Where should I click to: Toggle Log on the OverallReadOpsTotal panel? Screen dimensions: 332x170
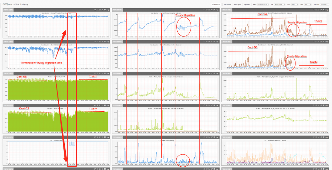(107, 10)
